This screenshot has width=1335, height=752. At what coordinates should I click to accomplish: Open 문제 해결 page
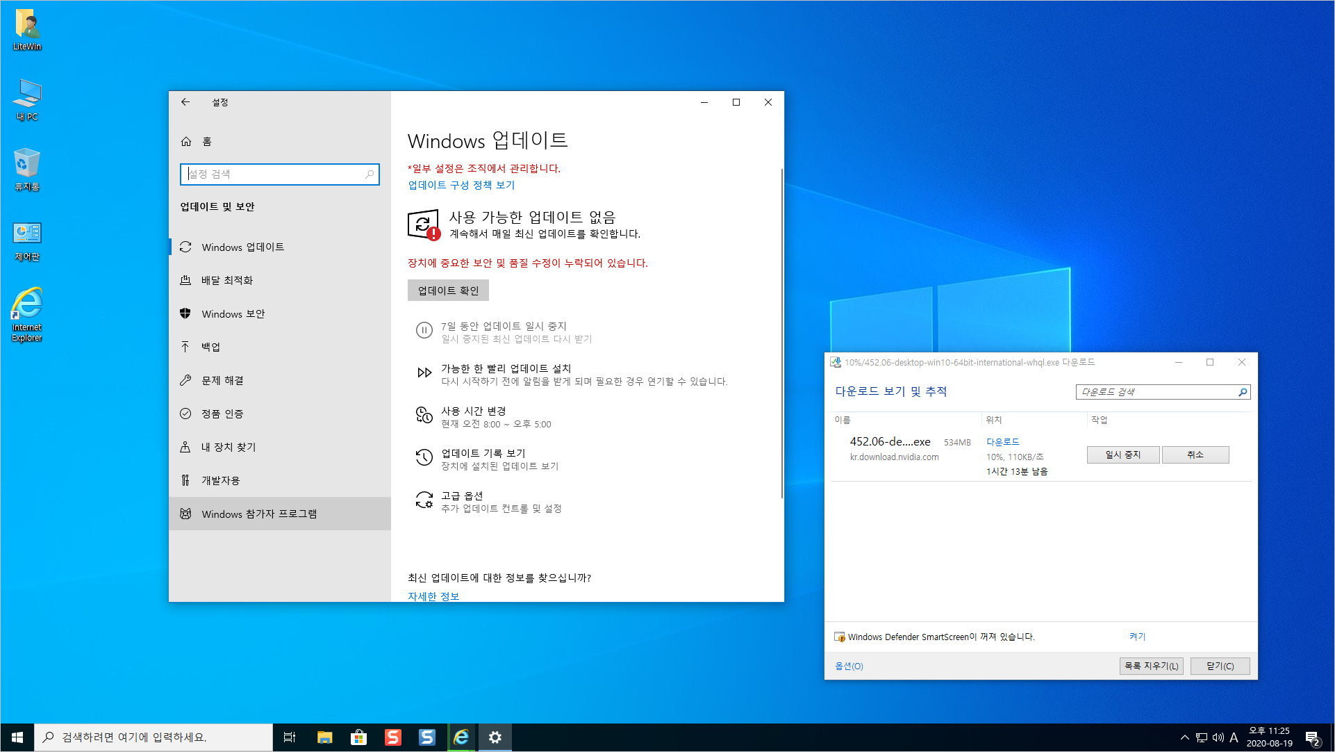pos(280,381)
